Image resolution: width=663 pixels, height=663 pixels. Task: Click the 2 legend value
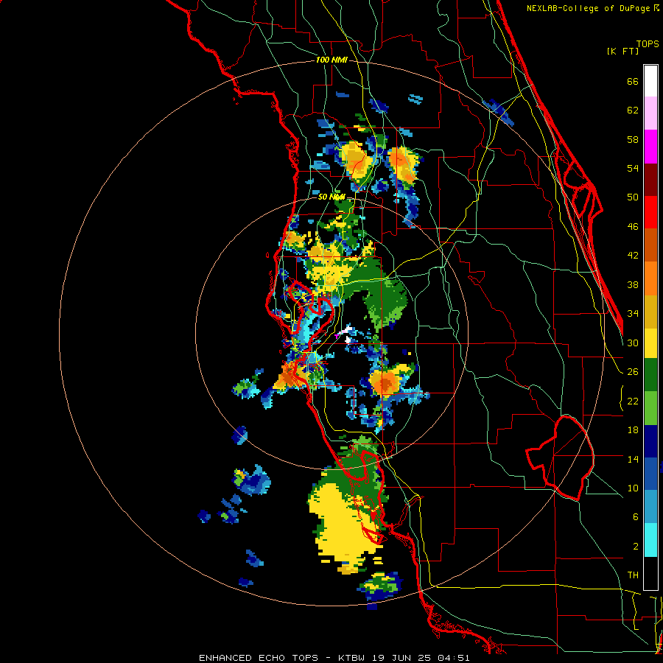point(636,546)
